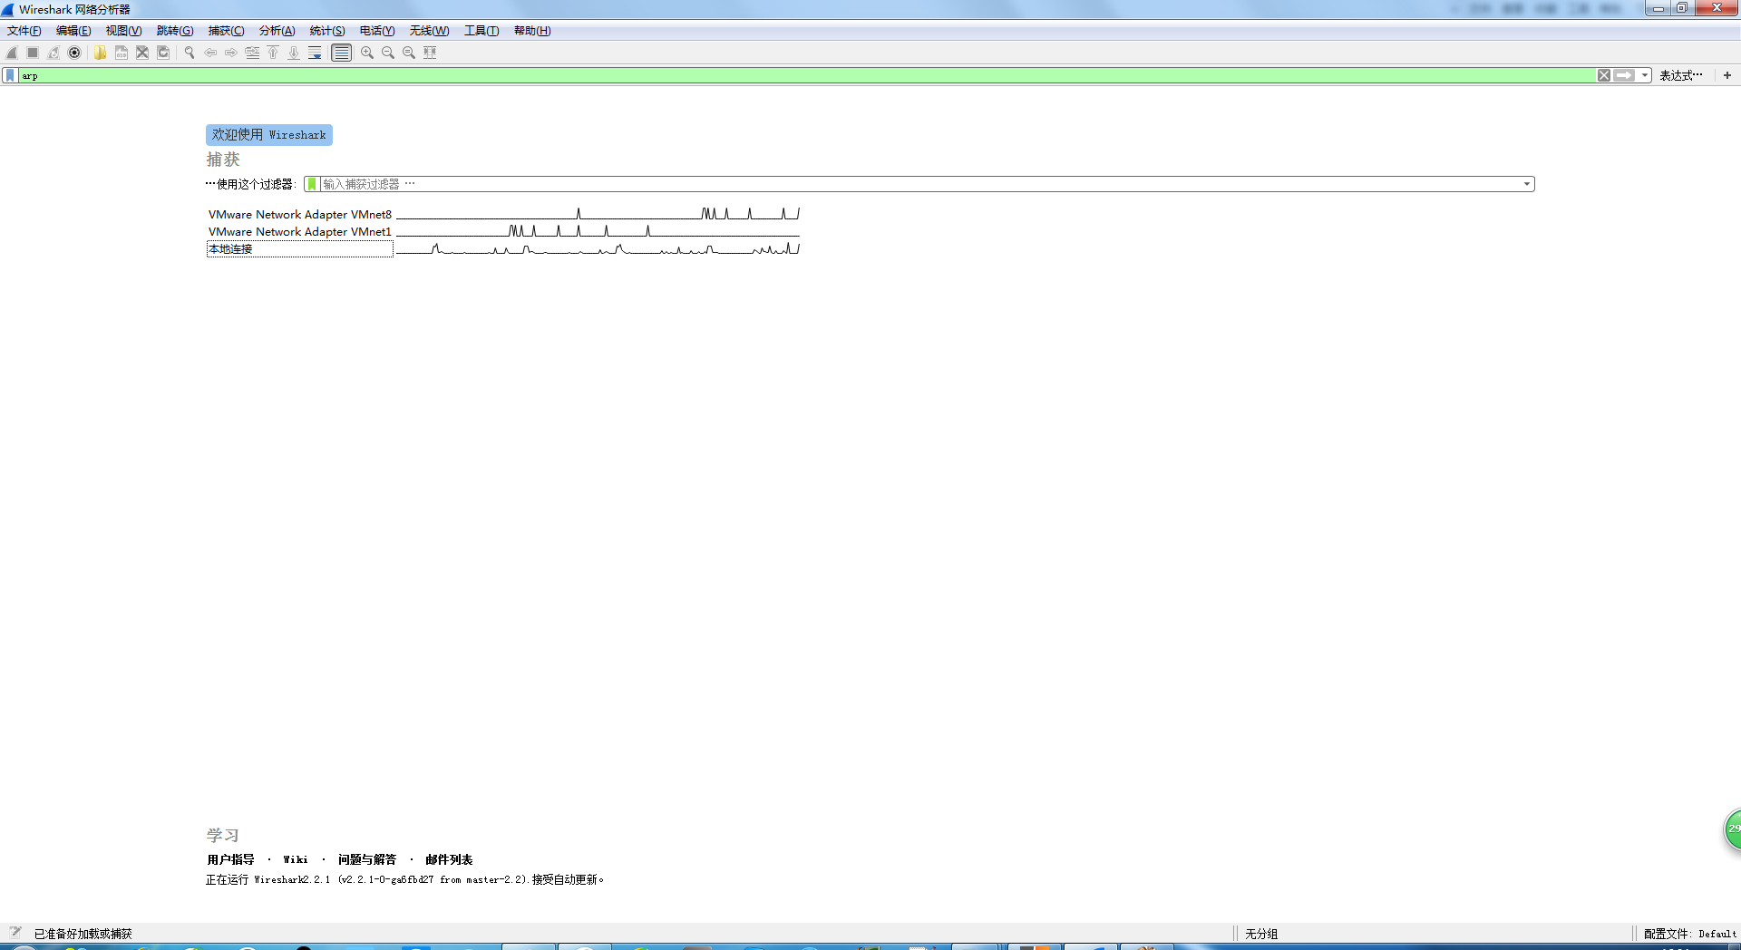Open the 无线(W) menu
The width and height of the screenshot is (1741, 950).
click(429, 31)
